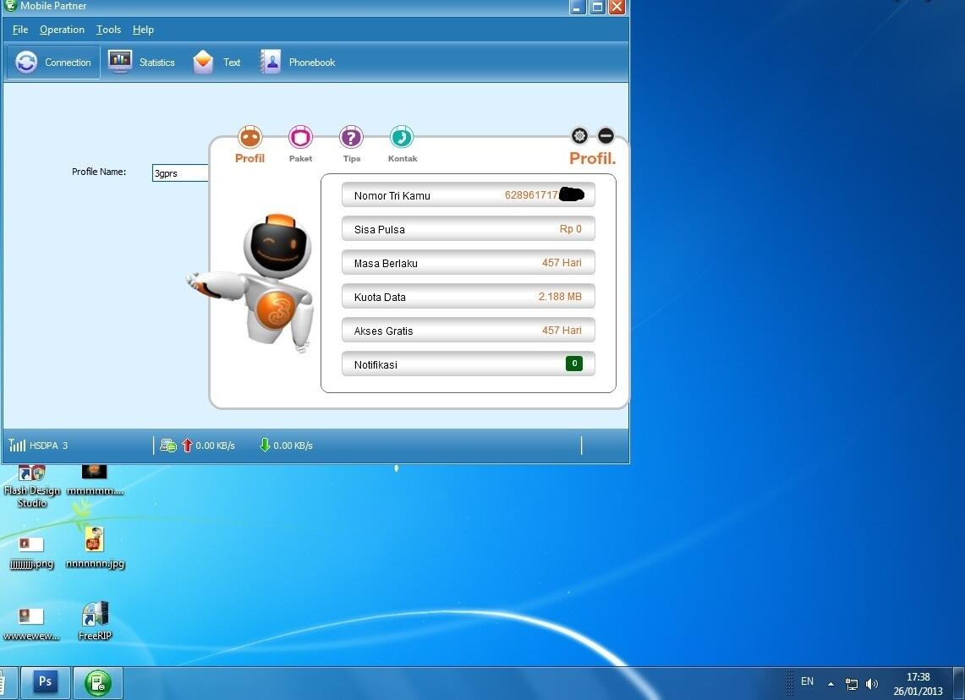
Task: Select the jjjjjjjj.png desktop file
Action: point(31,553)
